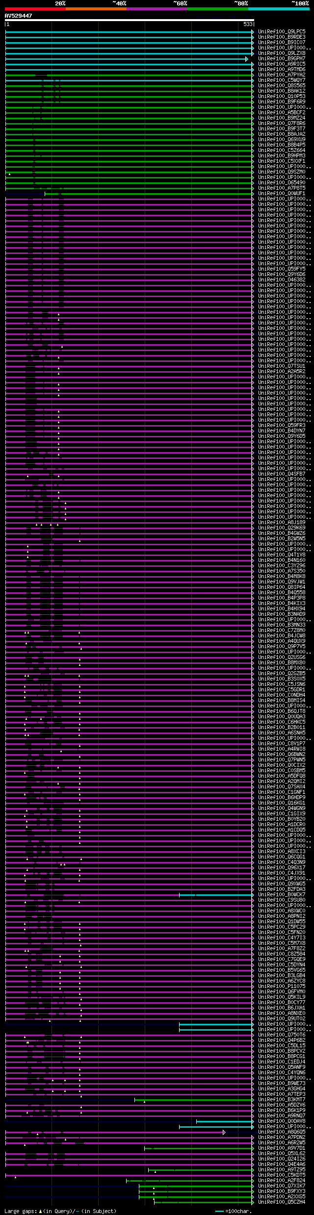
Task: Click the green ~80% identity legend segment
Action: click(218, 8)
